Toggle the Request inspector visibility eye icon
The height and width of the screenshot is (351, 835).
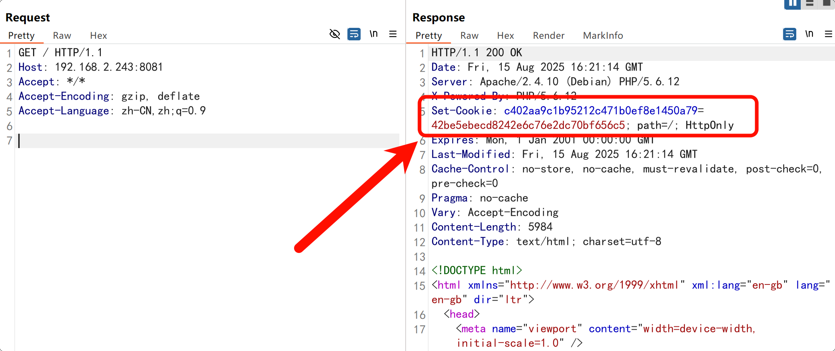coord(334,34)
